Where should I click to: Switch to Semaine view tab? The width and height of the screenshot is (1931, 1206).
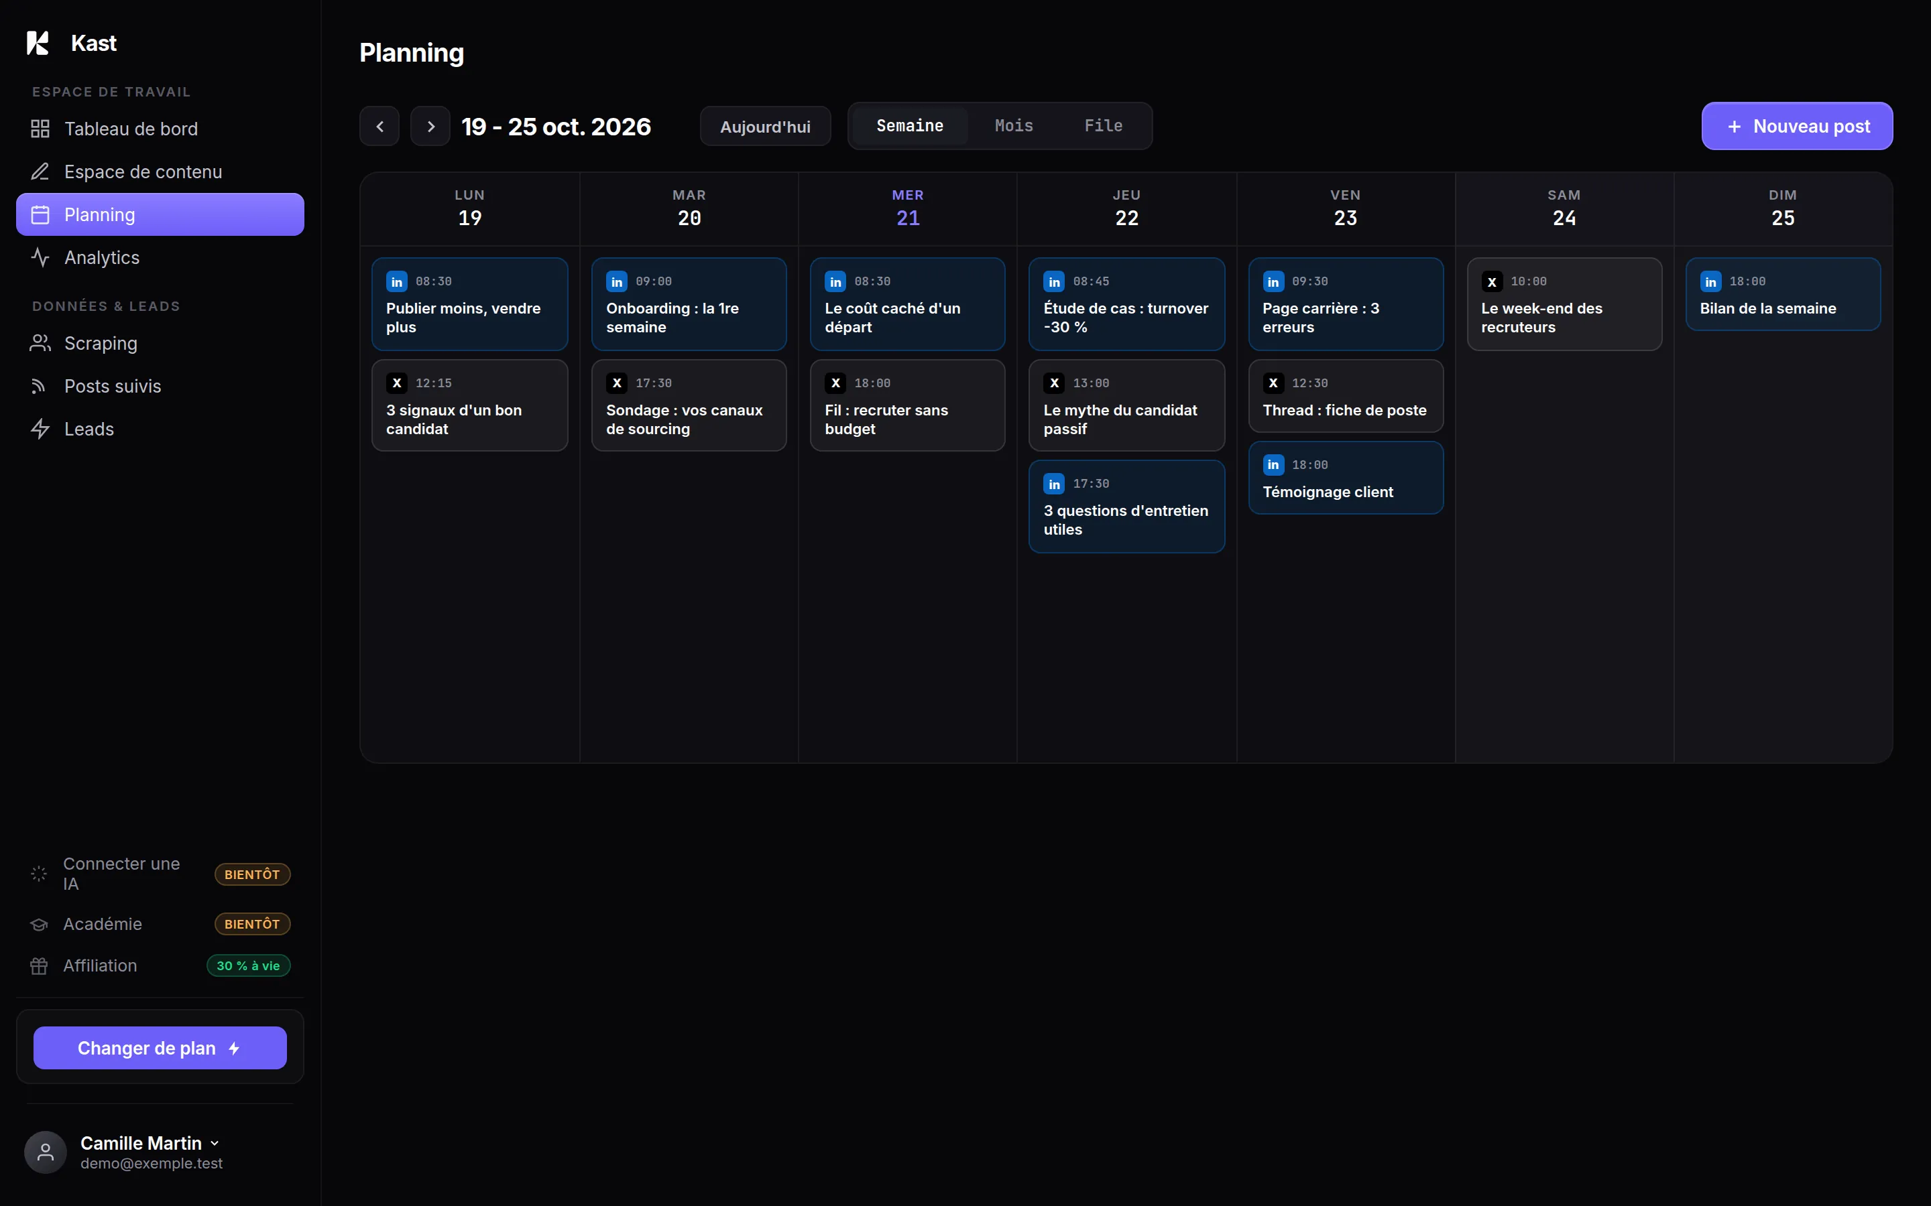click(x=910, y=126)
